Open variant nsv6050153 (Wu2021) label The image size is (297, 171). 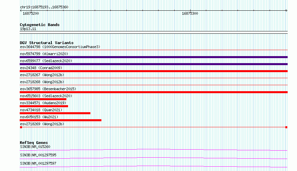39,117
